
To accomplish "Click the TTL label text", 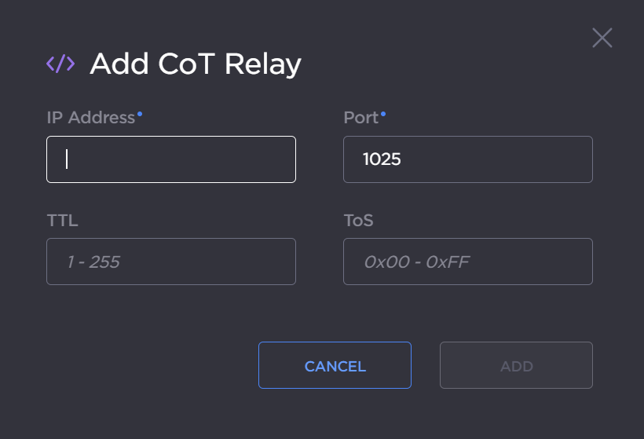I will tap(62, 221).
